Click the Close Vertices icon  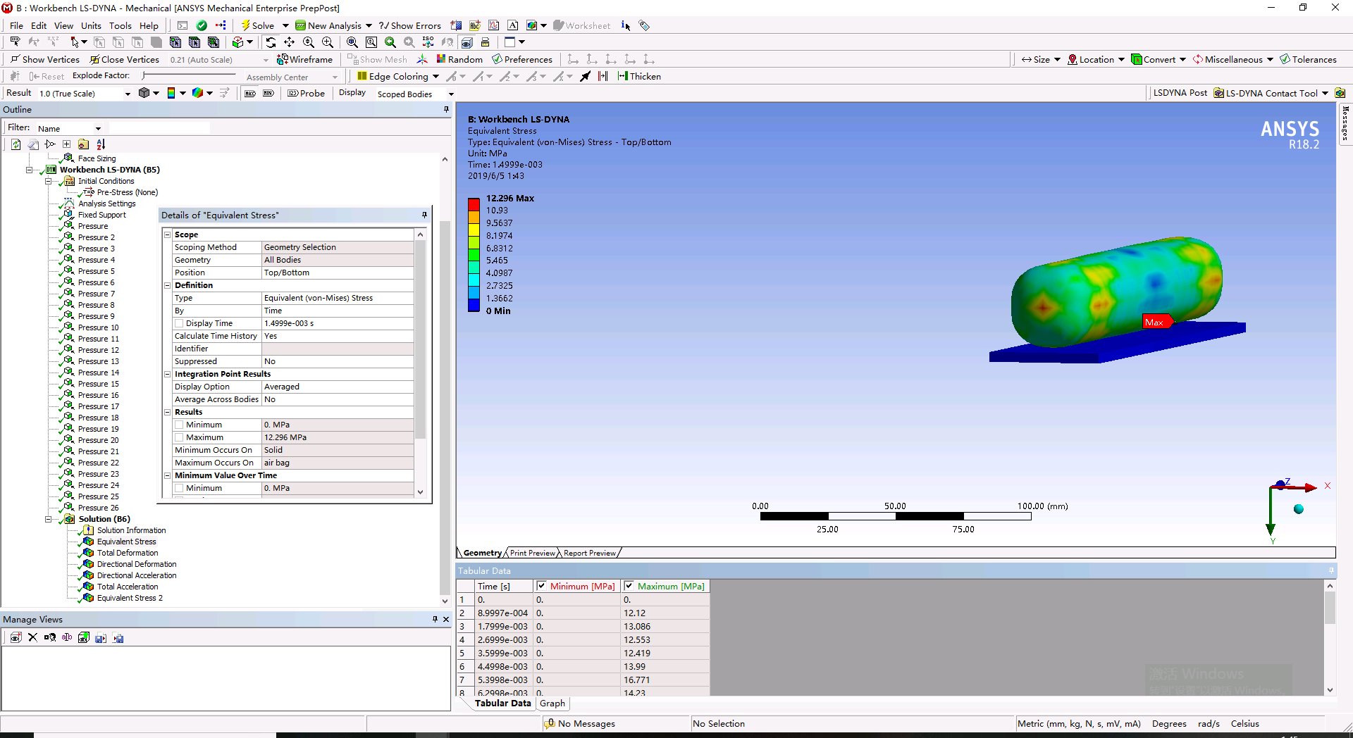(124, 60)
